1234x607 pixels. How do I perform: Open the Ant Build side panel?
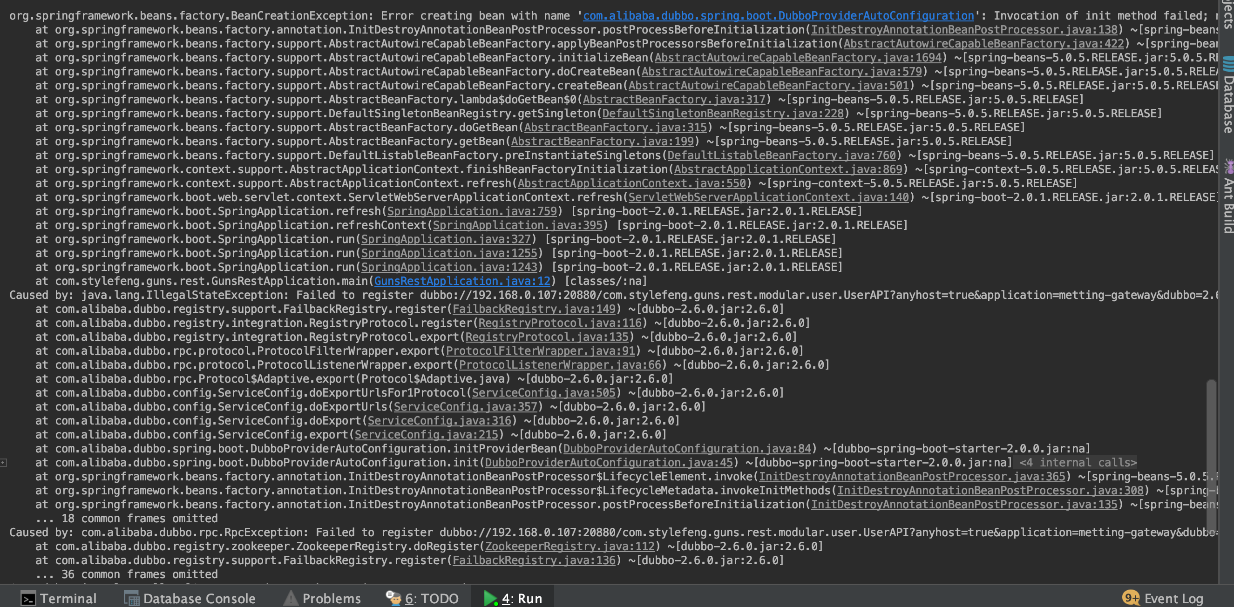coord(1228,196)
